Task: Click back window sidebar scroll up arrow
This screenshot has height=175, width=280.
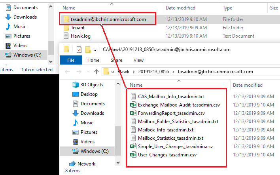Action: coord(51,7)
